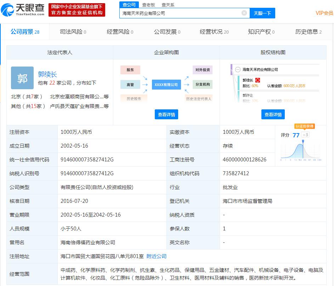Click the 对外投资 box in structure diagram
Image resolution: width=334 pixels, height=286 pixels.
click(x=203, y=70)
